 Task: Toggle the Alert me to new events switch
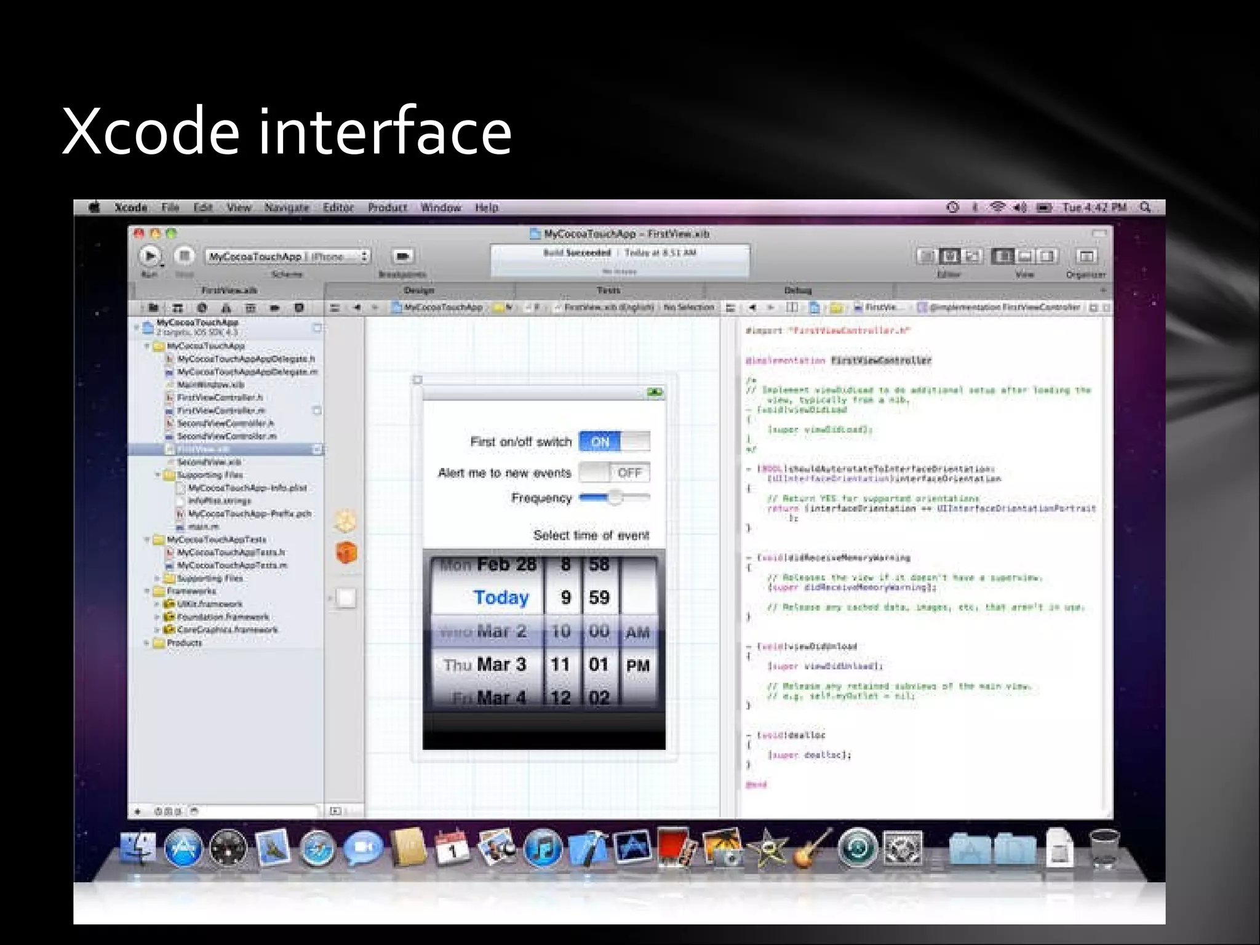615,472
